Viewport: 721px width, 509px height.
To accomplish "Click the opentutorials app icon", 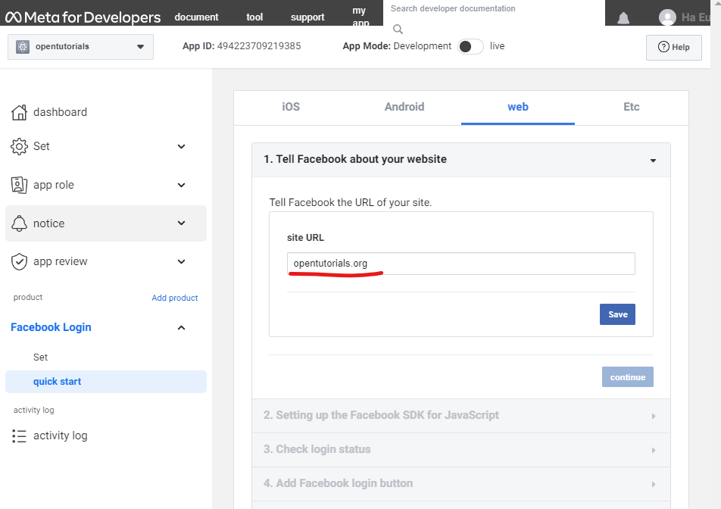I will [x=23, y=46].
